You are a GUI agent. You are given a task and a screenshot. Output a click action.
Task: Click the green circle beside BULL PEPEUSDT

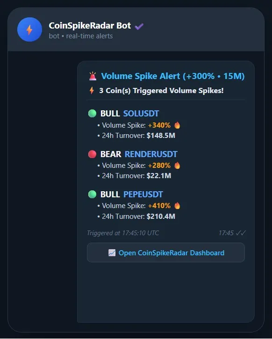pos(92,194)
